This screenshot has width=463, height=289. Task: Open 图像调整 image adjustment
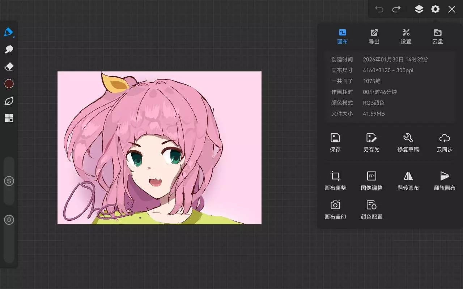[x=371, y=181]
